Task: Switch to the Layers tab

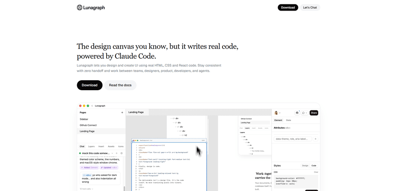Action: click(x=91, y=146)
